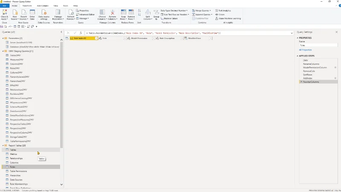This screenshot has height=192, width=341.
Task: Switch to the View tab
Action: click(x=56, y=6)
